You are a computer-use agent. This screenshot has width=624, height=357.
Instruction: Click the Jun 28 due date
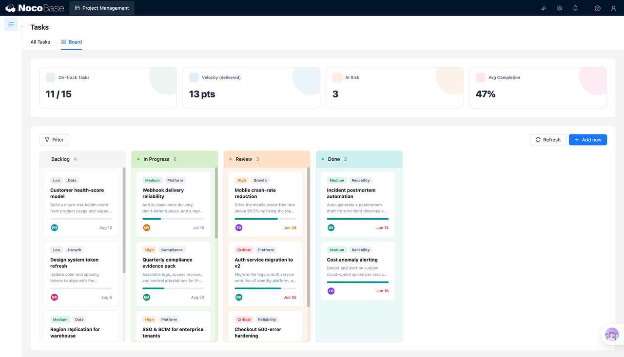[290, 228]
